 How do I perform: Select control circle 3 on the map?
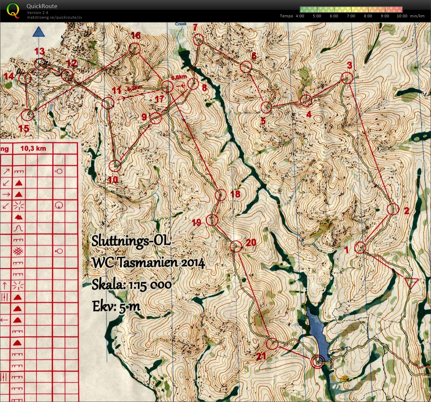click(347, 78)
